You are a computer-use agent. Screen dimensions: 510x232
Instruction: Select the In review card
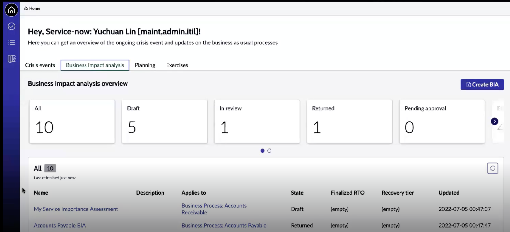[x=257, y=121]
